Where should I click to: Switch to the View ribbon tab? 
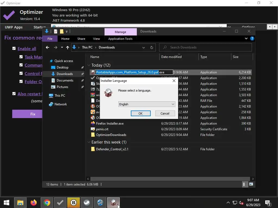(96, 39)
